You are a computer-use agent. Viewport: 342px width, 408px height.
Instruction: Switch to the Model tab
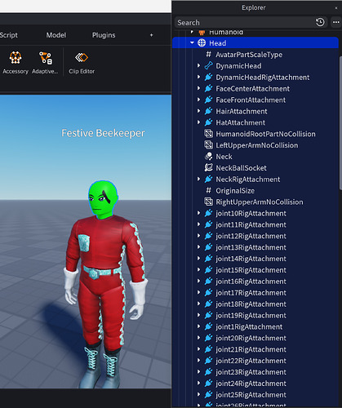pos(56,35)
